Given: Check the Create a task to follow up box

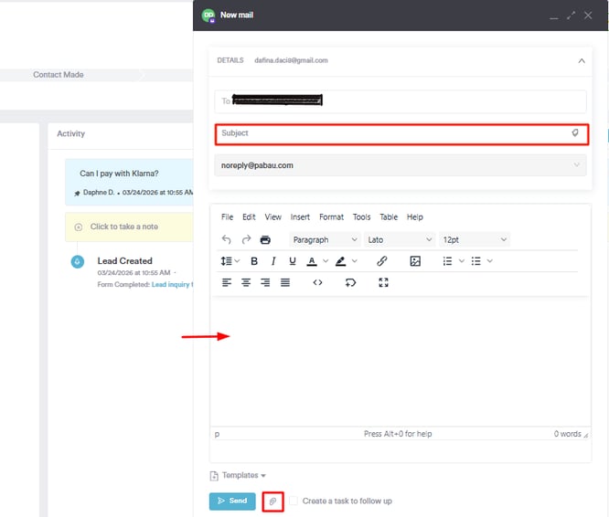Looking at the screenshot, I should [x=294, y=501].
